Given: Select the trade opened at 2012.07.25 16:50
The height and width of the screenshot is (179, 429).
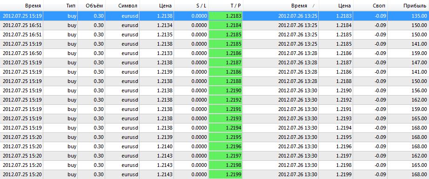Looking at the screenshot, I should coord(214,53).
